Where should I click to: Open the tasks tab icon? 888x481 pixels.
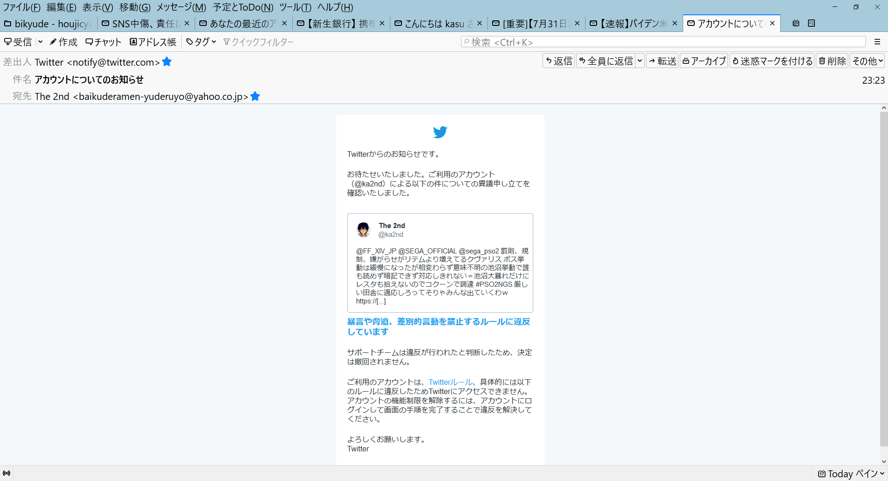click(x=811, y=23)
